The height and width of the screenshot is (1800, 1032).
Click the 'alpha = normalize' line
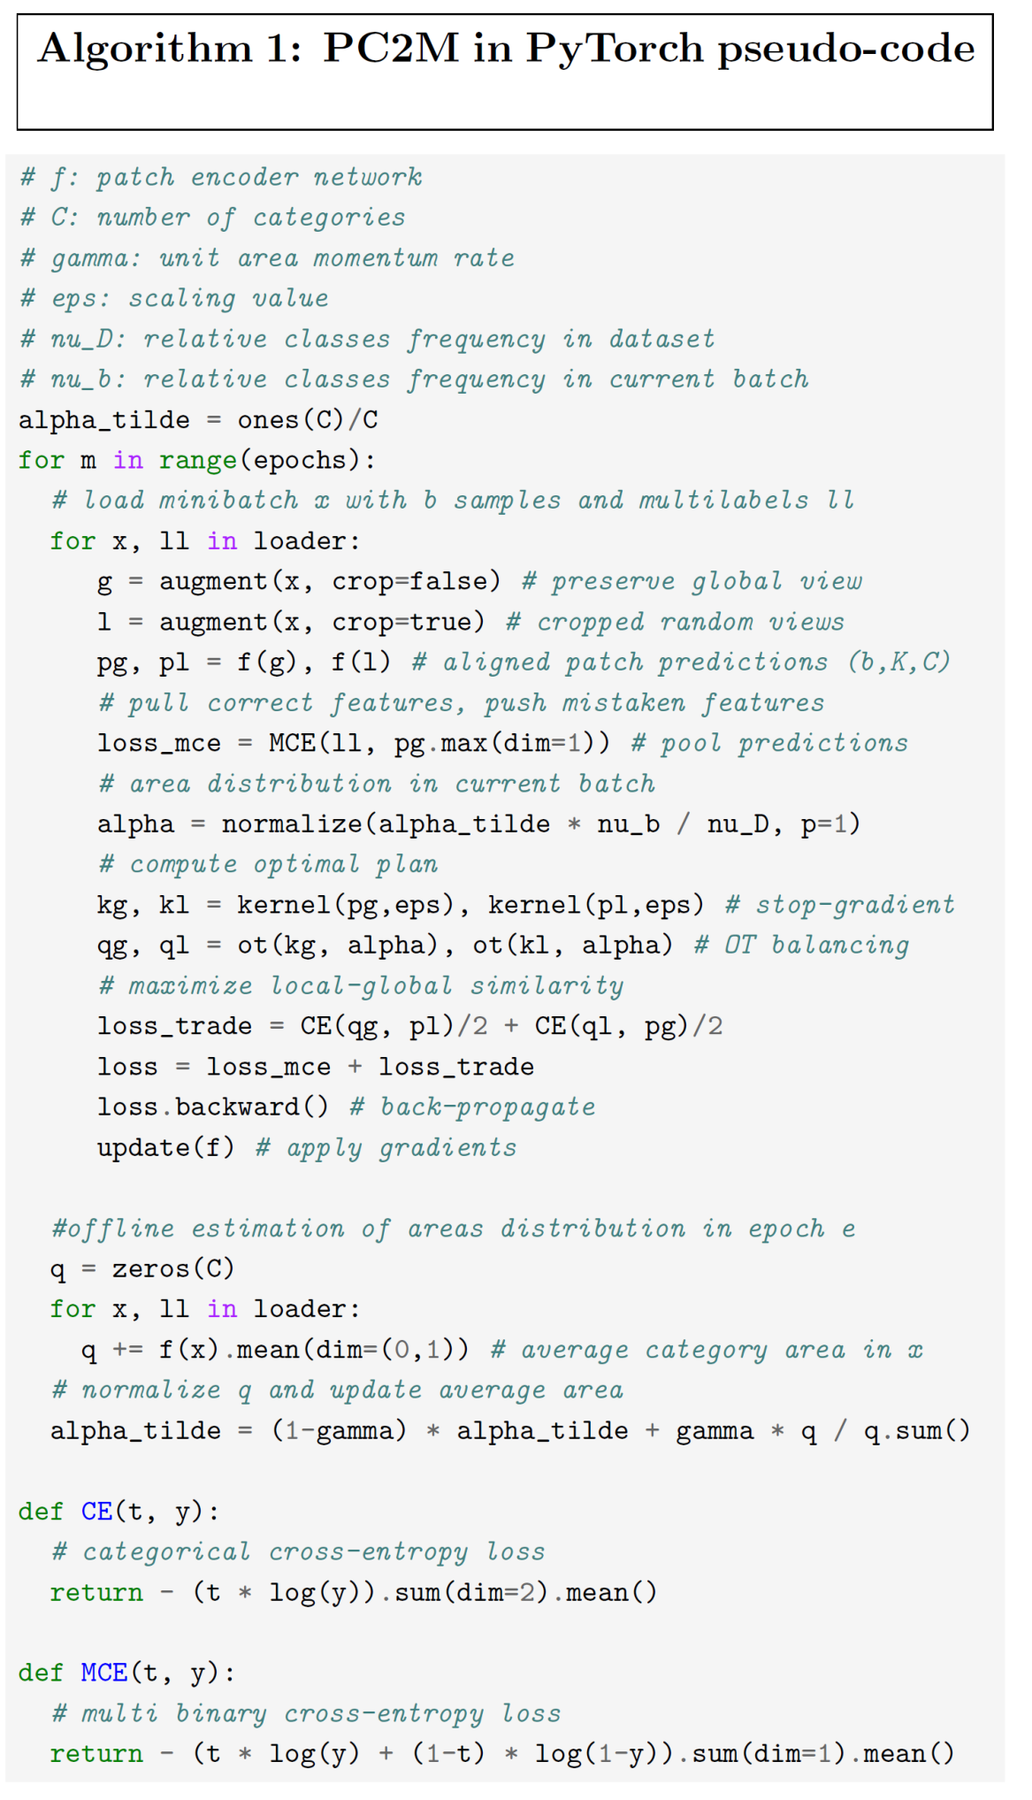pos(478,823)
